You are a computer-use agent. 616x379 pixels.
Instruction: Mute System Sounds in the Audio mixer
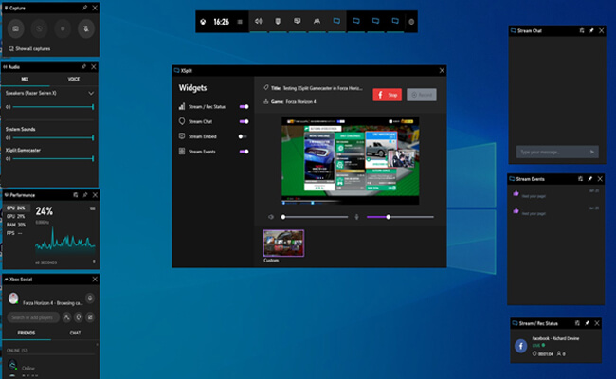tap(8, 137)
